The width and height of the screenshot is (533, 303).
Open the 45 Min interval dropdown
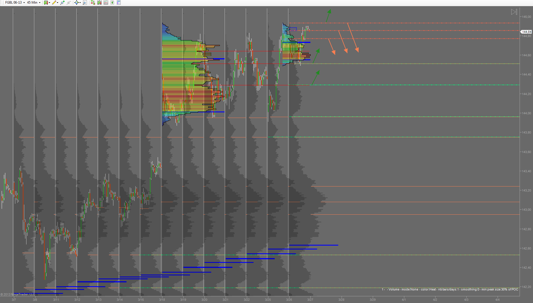point(34,3)
